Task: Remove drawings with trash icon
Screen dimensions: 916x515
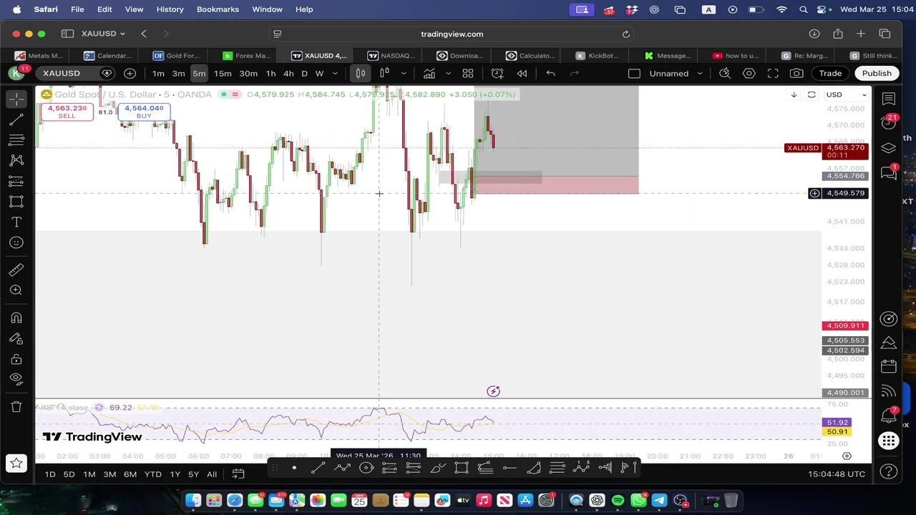Action: (x=16, y=407)
